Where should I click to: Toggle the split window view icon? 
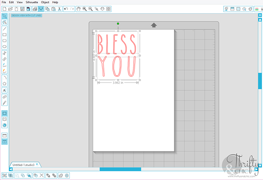[x=5, y=142]
